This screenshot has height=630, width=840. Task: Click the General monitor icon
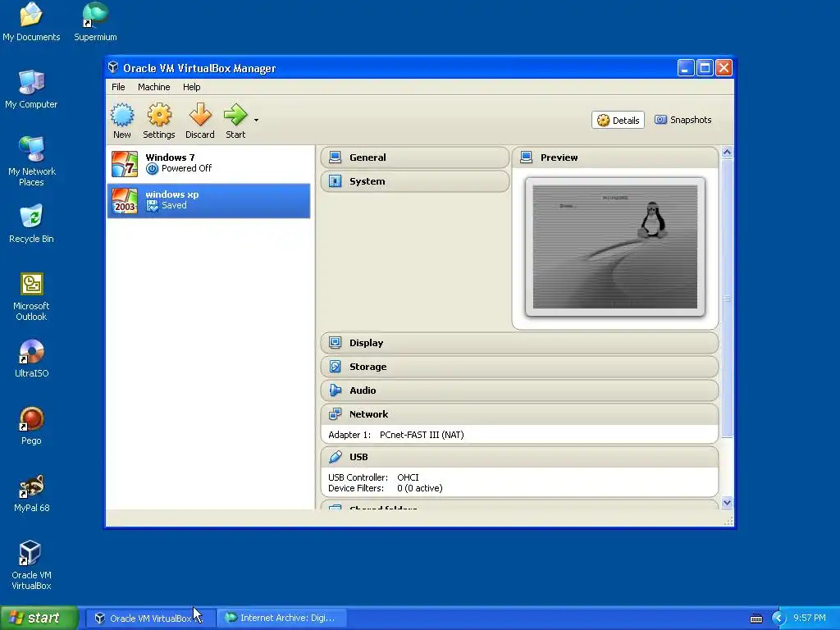click(336, 157)
